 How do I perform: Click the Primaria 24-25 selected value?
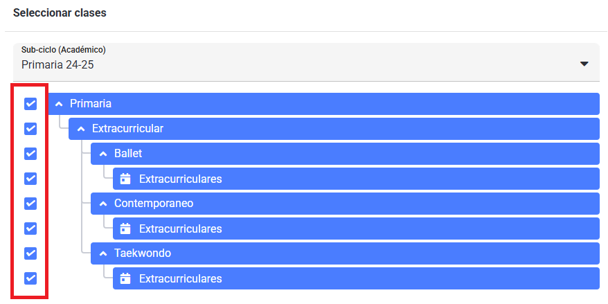coord(57,64)
